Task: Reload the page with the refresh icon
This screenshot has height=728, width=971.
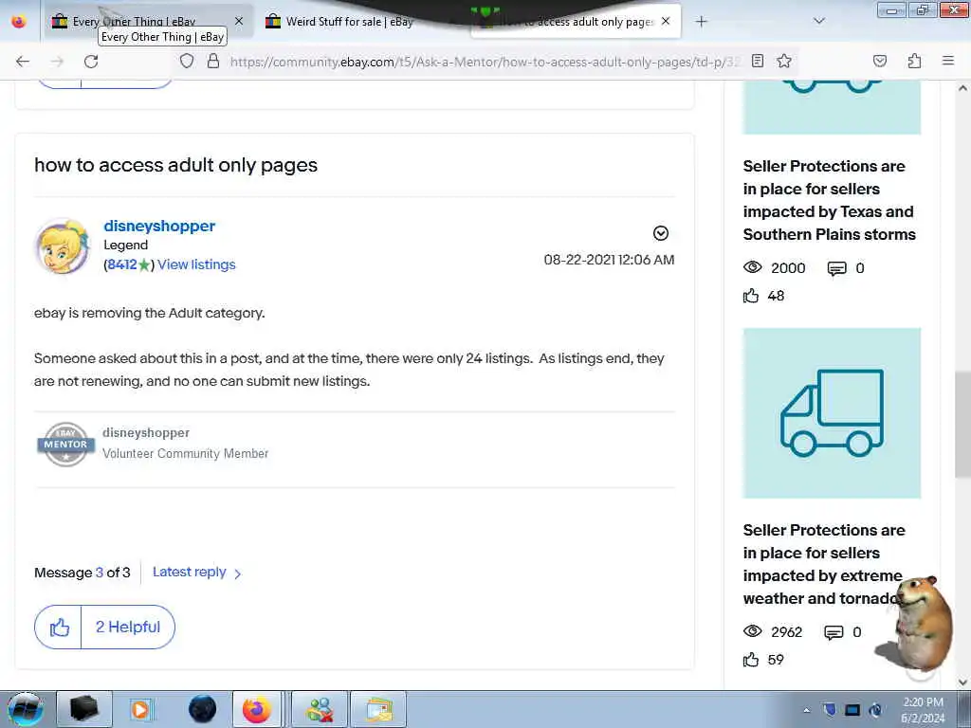Action: coord(91,62)
